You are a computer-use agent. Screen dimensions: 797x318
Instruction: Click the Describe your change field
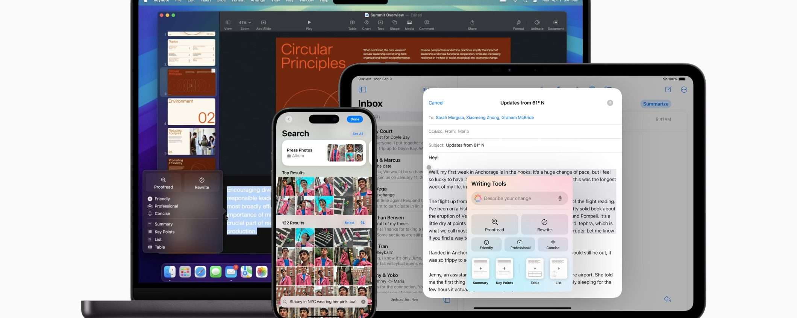[x=520, y=198]
